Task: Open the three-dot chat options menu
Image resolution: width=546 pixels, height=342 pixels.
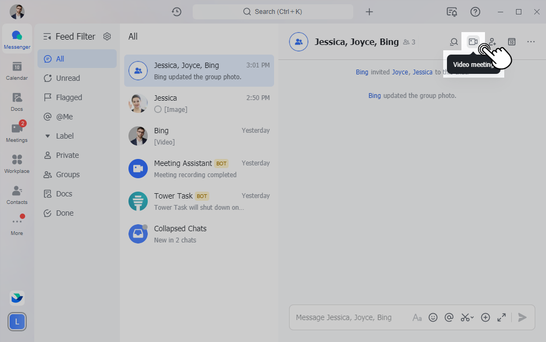Action: (x=531, y=42)
